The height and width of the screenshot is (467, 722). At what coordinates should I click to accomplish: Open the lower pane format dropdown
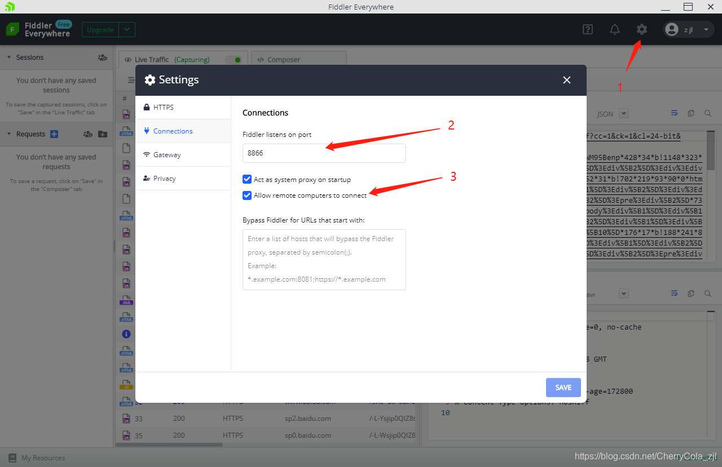click(623, 293)
